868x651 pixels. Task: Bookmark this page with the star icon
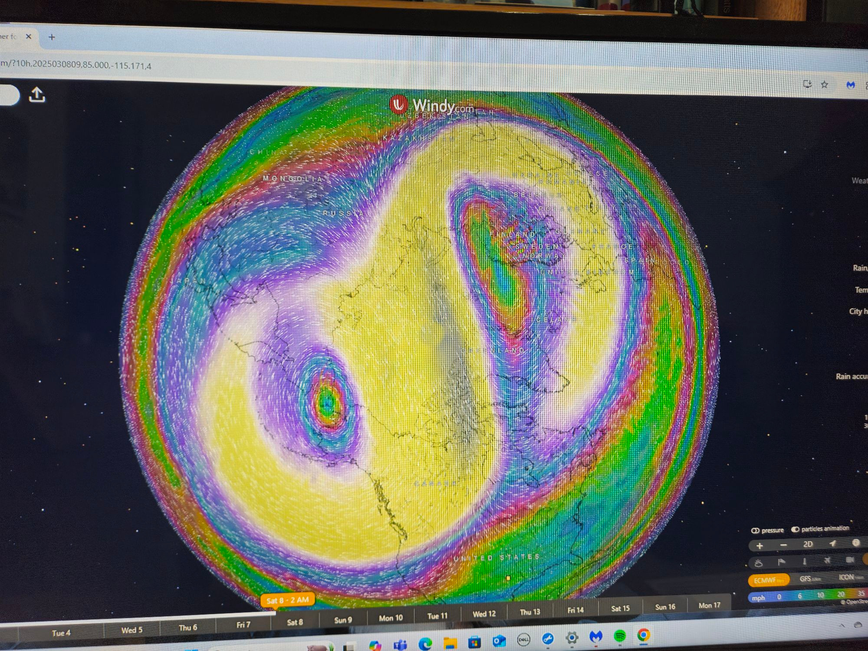pyautogui.click(x=824, y=85)
